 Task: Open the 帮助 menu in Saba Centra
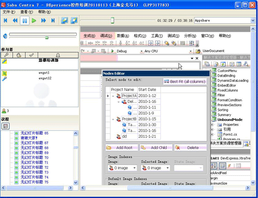[x=44, y=12]
